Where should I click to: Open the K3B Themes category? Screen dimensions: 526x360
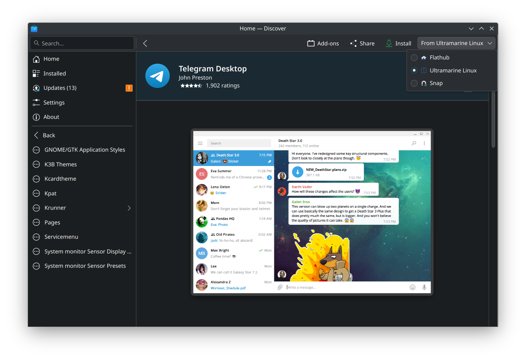click(82, 164)
